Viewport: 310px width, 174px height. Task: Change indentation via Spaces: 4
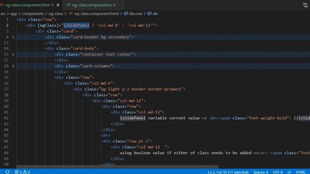[261, 172]
